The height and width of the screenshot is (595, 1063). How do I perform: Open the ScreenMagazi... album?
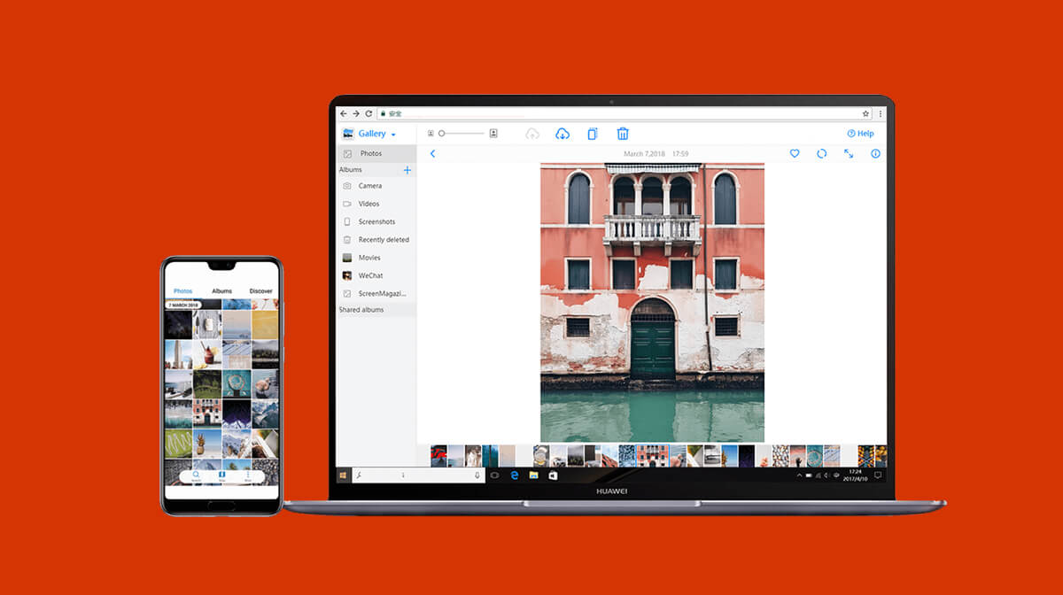[376, 293]
